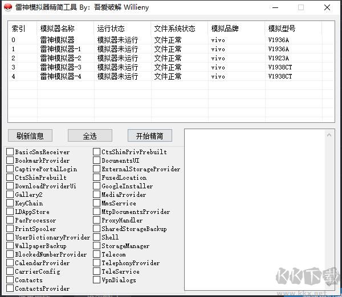
Task: Toggle the CarrierConfig checkbox
Action: (10, 271)
